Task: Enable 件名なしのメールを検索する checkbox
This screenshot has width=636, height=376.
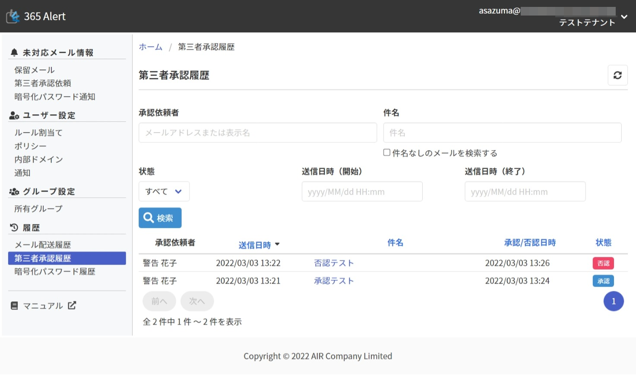Action: tap(387, 152)
